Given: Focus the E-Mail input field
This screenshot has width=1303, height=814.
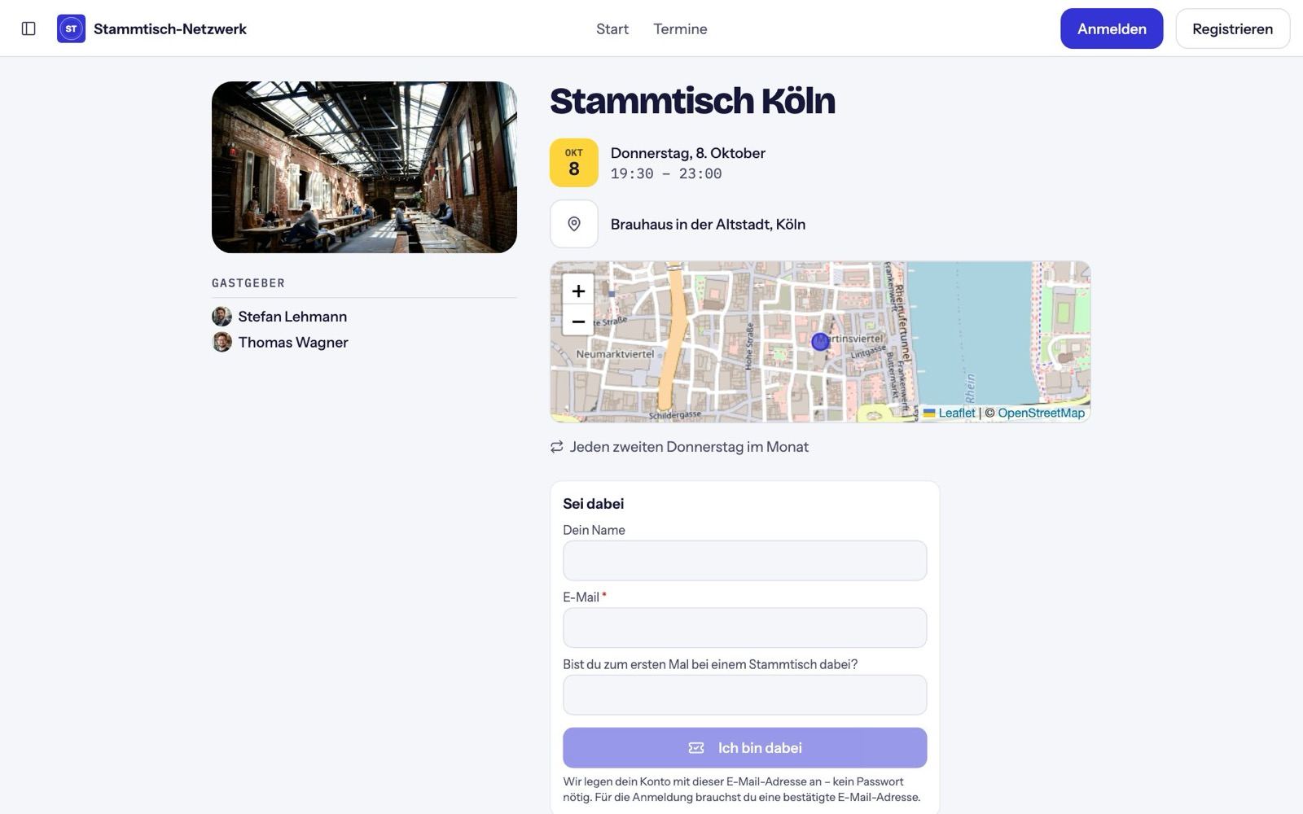Looking at the screenshot, I should pos(744,628).
